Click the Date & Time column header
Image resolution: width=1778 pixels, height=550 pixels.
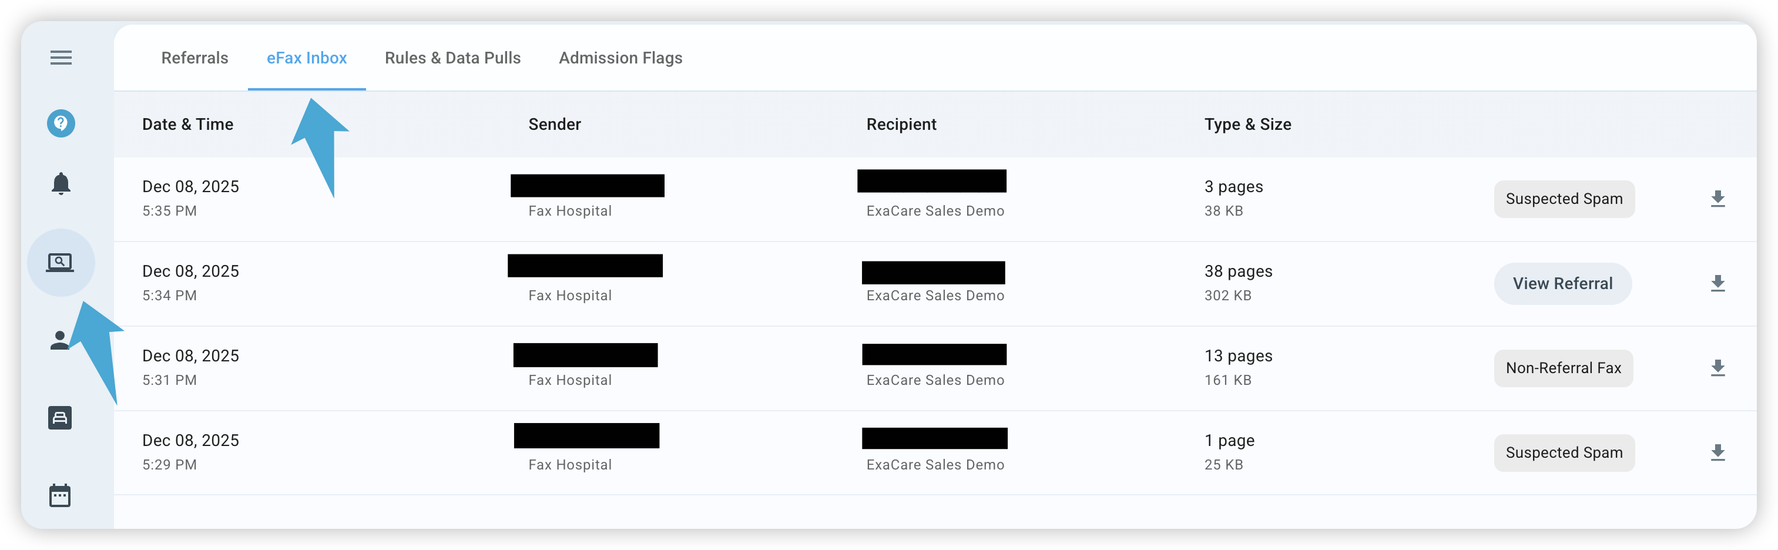188,124
